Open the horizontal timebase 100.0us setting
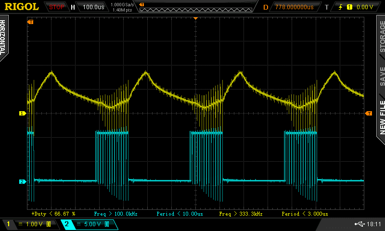Screen dimensions: 385x231 coord(94,7)
